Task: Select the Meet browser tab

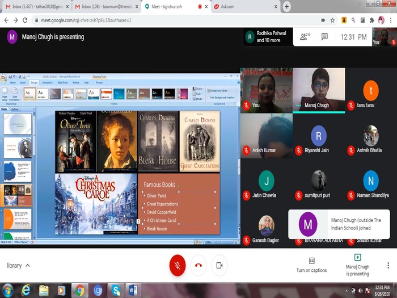Action: [176, 7]
